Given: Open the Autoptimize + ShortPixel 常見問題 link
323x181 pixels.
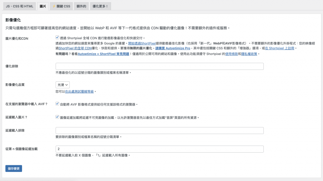Looking at the screenshot, I should click(x=103, y=54).
